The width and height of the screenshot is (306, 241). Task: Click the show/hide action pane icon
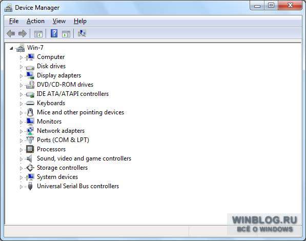coord(66,34)
